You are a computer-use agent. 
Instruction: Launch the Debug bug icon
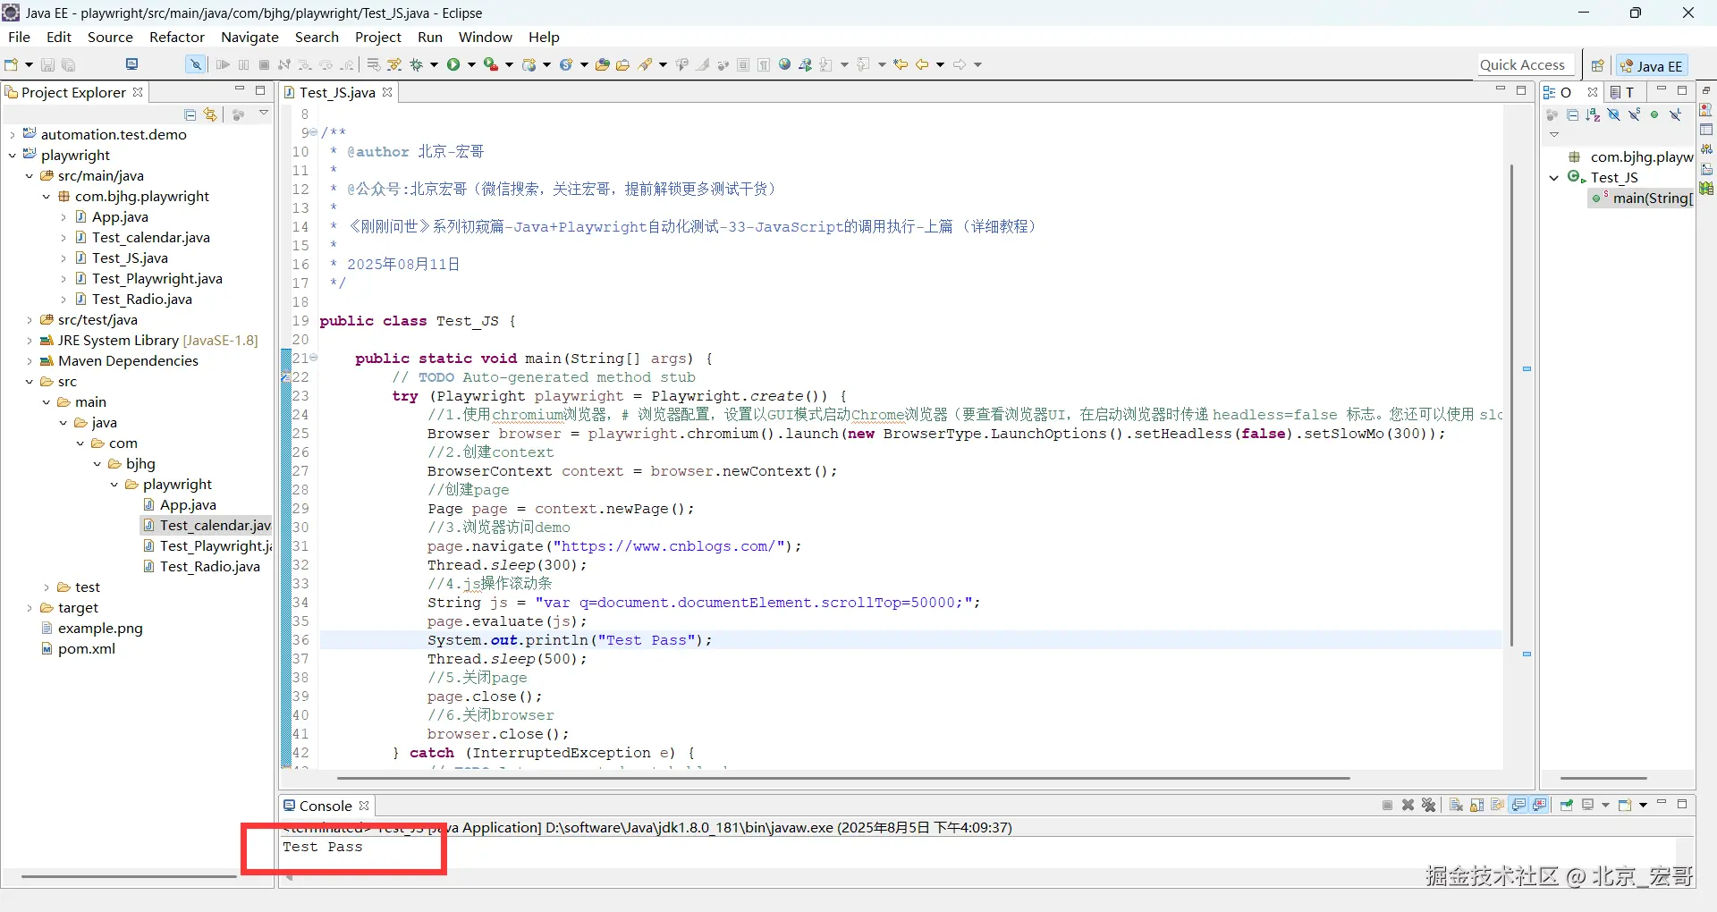pos(417,64)
